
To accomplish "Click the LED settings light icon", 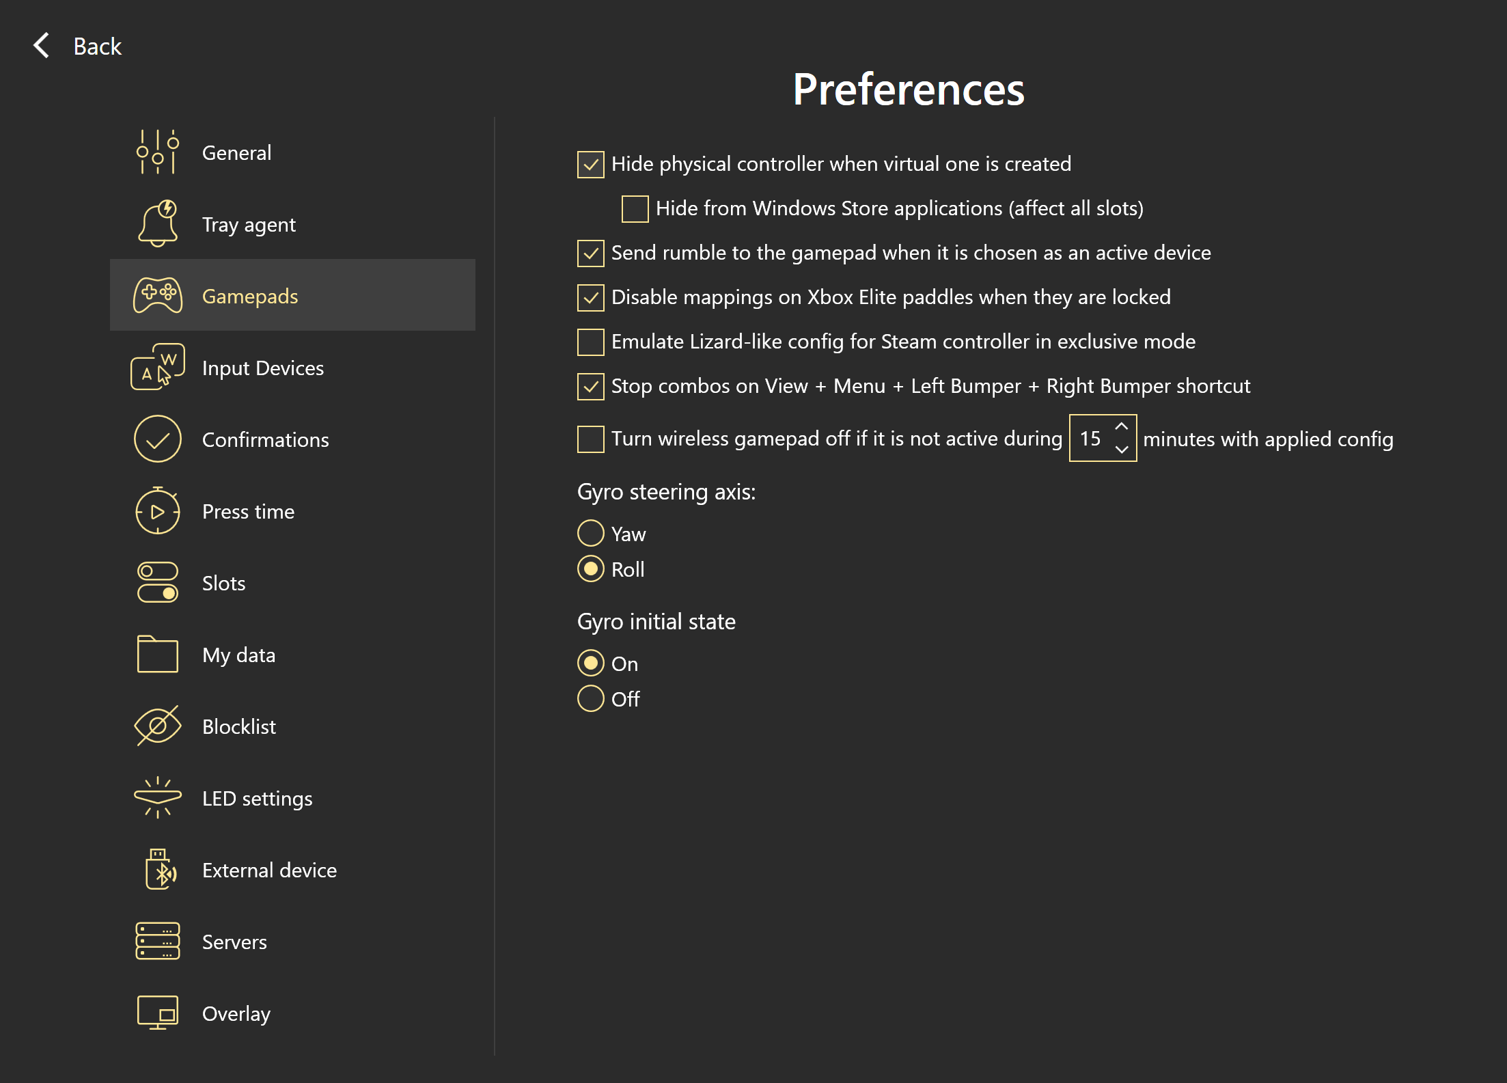I will (x=158, y=797).
